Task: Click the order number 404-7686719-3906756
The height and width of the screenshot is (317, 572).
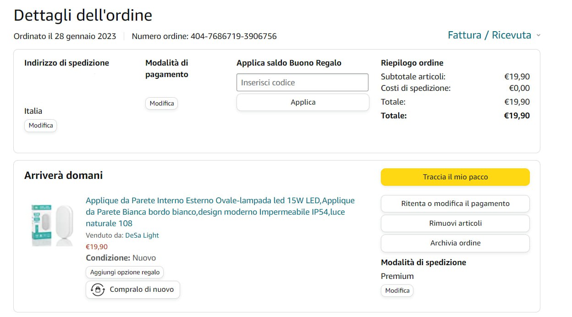Action: pyautogui.click(x=233, y=36)
